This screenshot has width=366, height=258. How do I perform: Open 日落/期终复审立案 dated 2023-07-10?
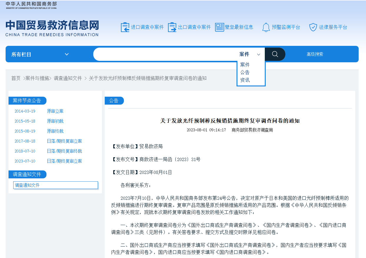64,161
